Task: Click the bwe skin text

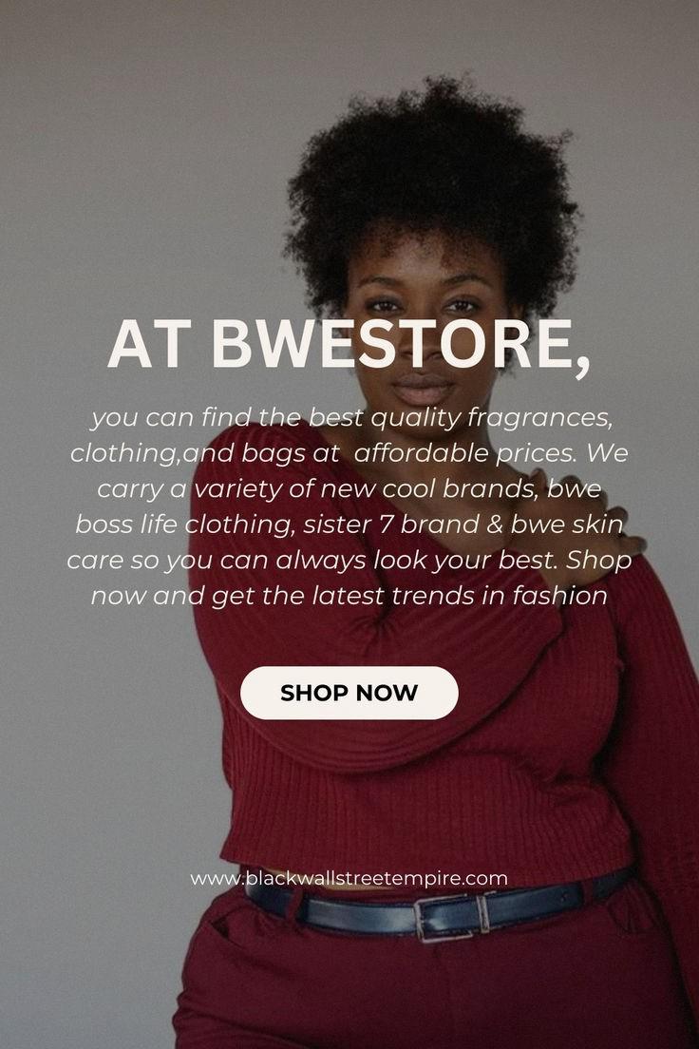Action: (x=567, y=524)
